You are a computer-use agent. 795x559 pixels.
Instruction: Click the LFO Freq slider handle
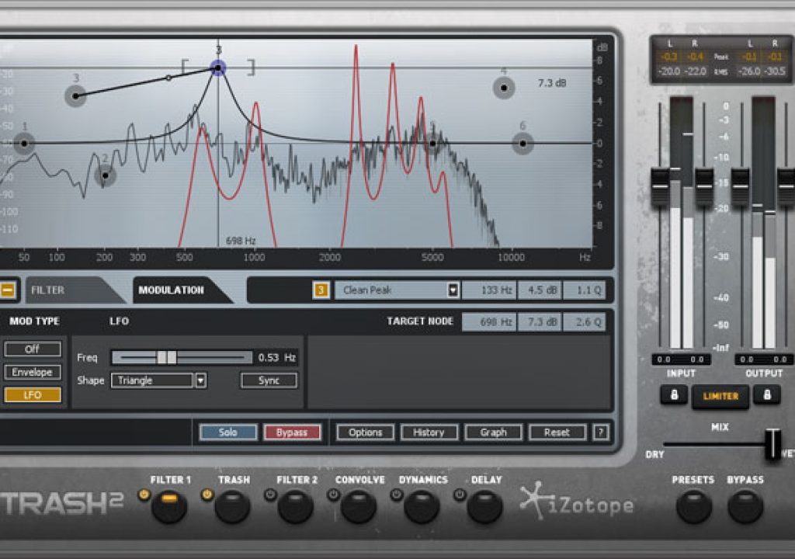coord(167,358)
